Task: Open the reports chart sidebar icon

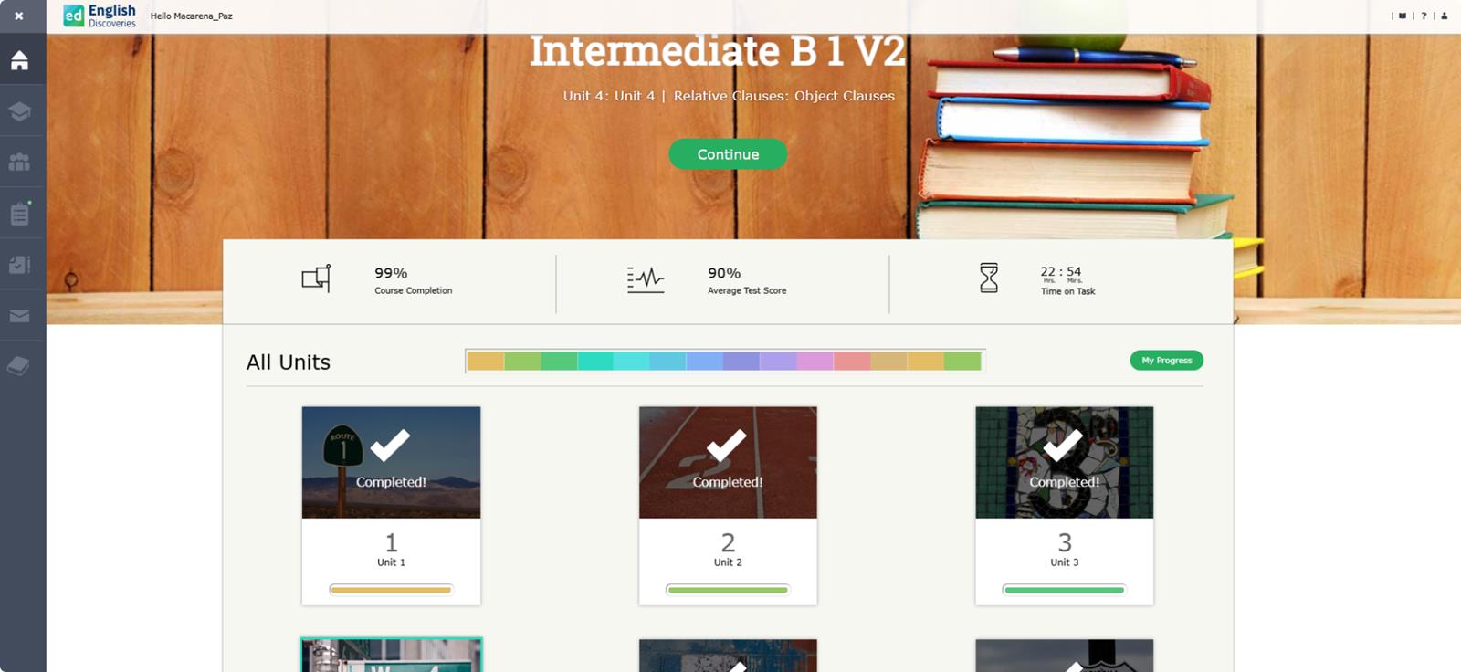Action: pos(19,265)
